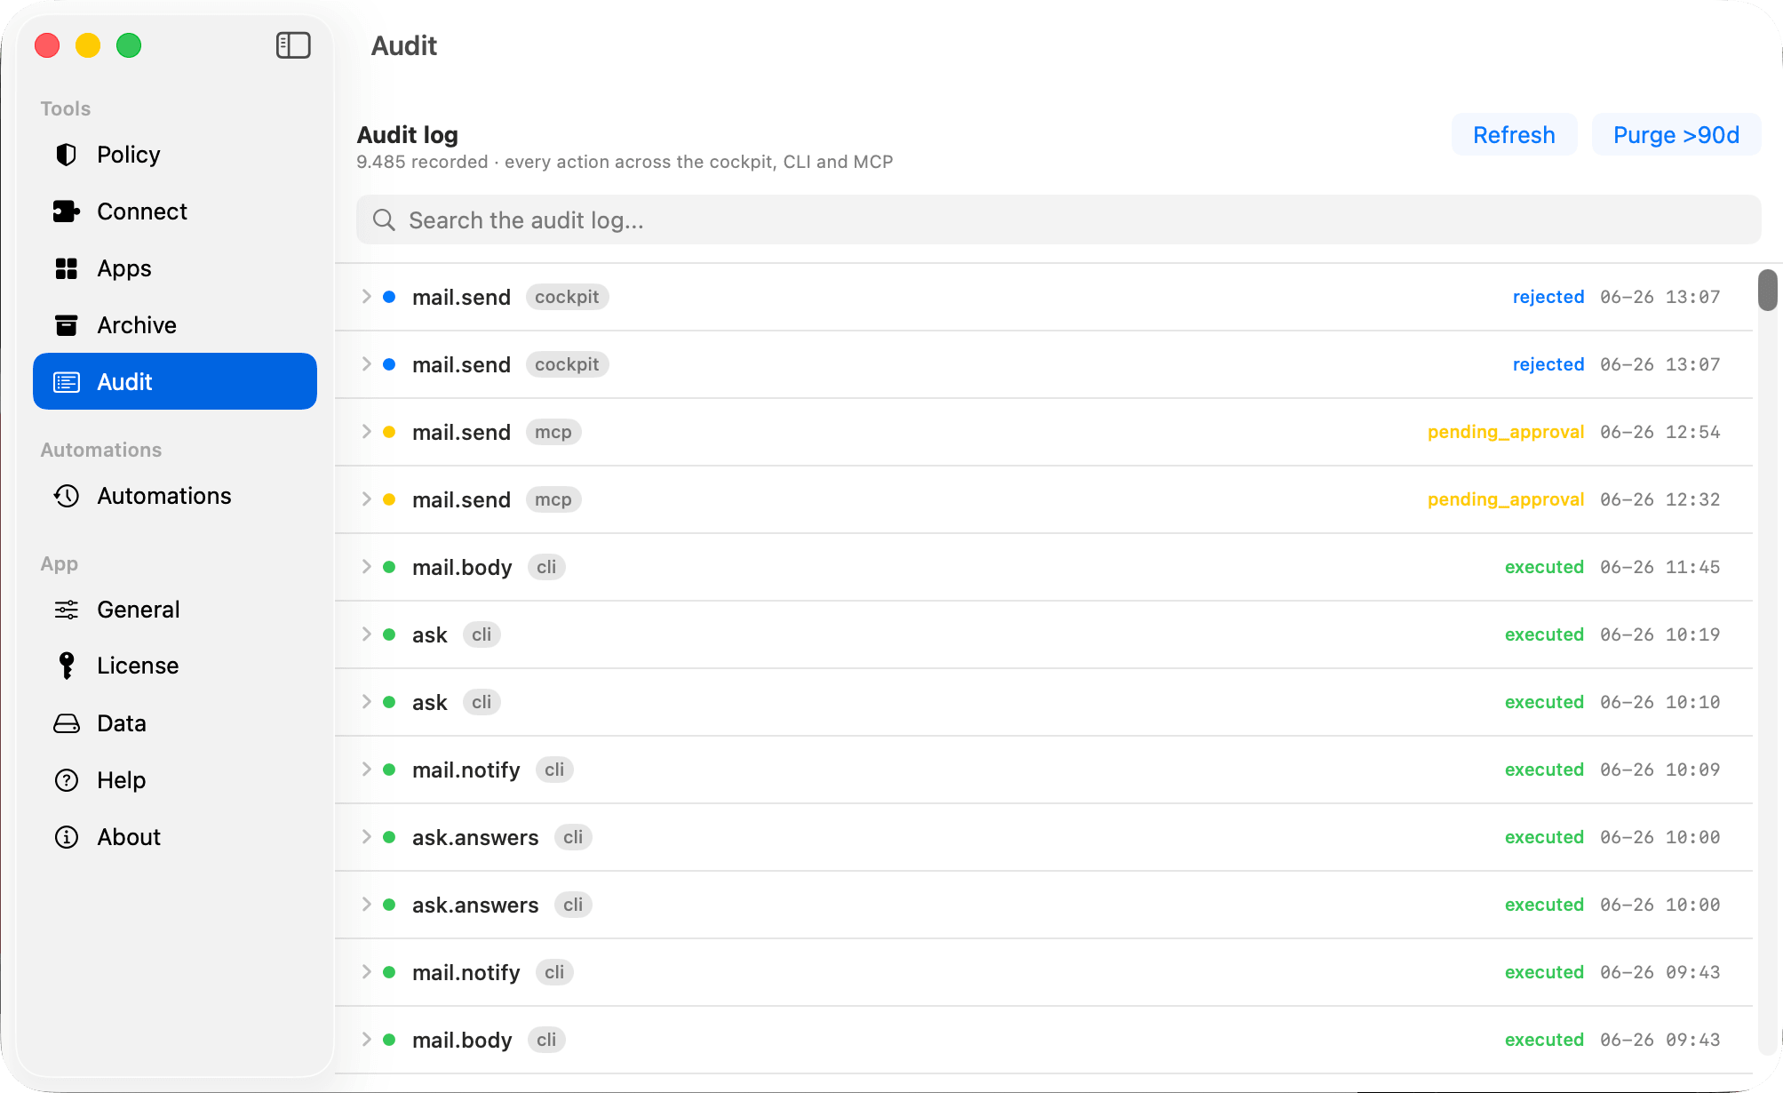1783x1093 pixels.
Task: Go to the Apps section
Action: pos(175,268)
